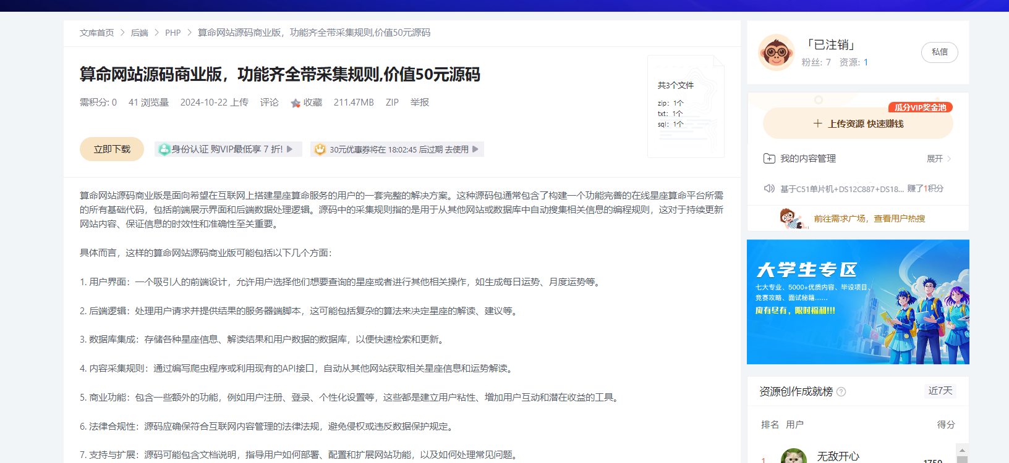Go to the PHP breadcrumb category

click(x=172, y=33)
